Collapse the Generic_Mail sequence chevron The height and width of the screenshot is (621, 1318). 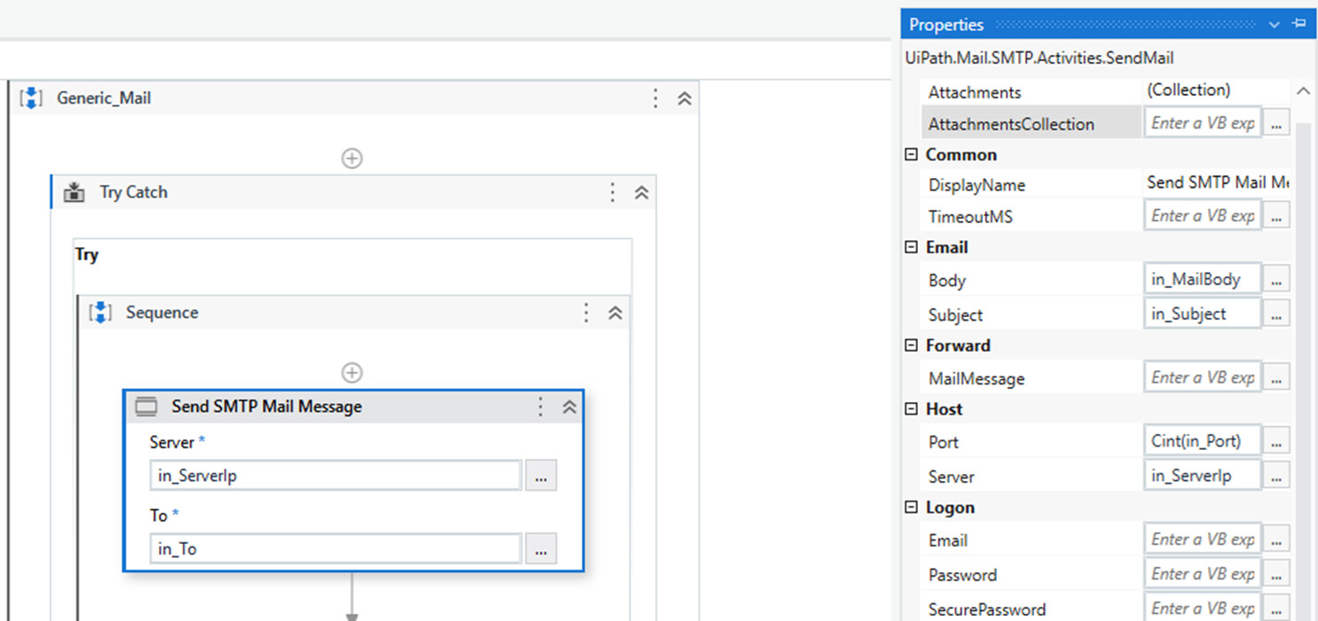[685, 98]
